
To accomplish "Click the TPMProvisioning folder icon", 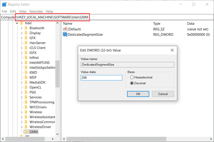I will point(26,102).
